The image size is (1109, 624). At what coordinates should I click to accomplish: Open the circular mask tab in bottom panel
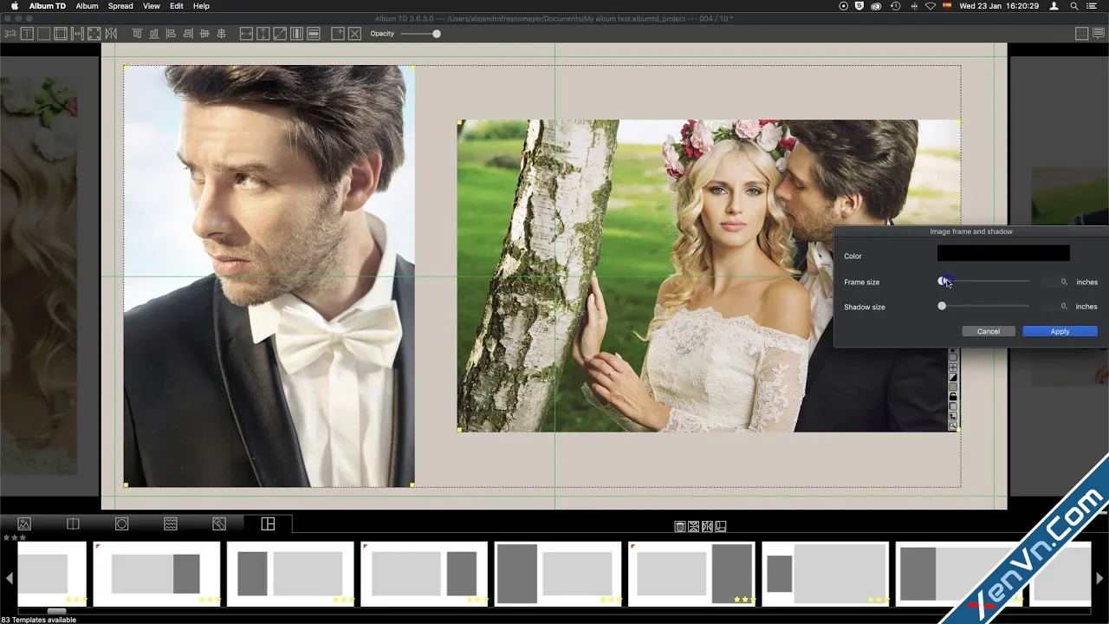121,523
